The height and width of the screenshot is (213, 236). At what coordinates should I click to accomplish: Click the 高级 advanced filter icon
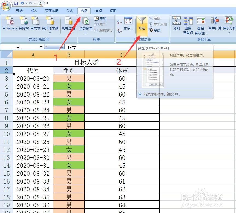pos(155,31)
